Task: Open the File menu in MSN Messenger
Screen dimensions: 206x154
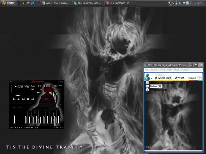Action: (146, 70)
